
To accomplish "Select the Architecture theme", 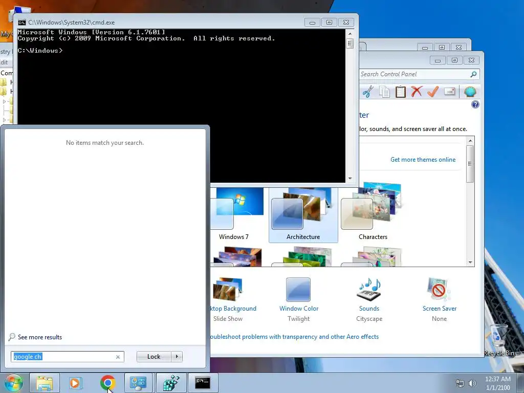I will 303,214.
